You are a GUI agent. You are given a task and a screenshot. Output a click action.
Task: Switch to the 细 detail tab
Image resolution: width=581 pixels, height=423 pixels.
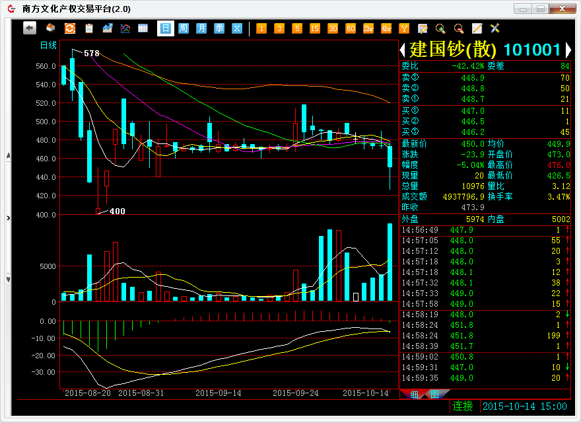point(414,395)
